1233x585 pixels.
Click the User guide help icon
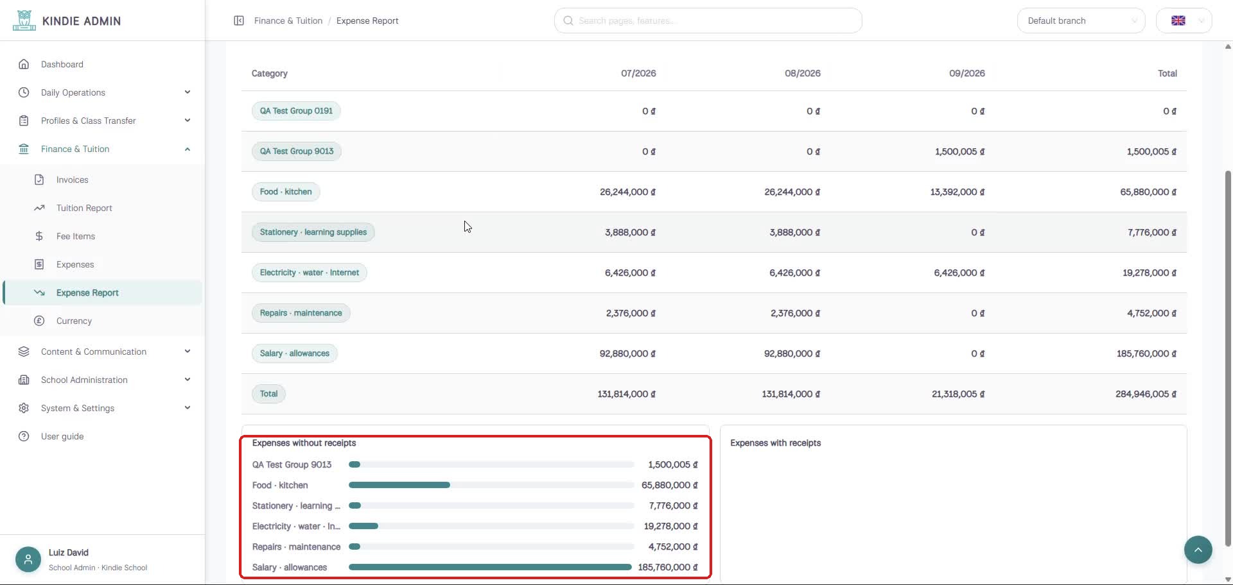coord(24,436)
